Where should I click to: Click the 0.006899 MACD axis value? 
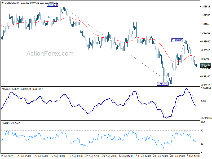click(206, 89)
